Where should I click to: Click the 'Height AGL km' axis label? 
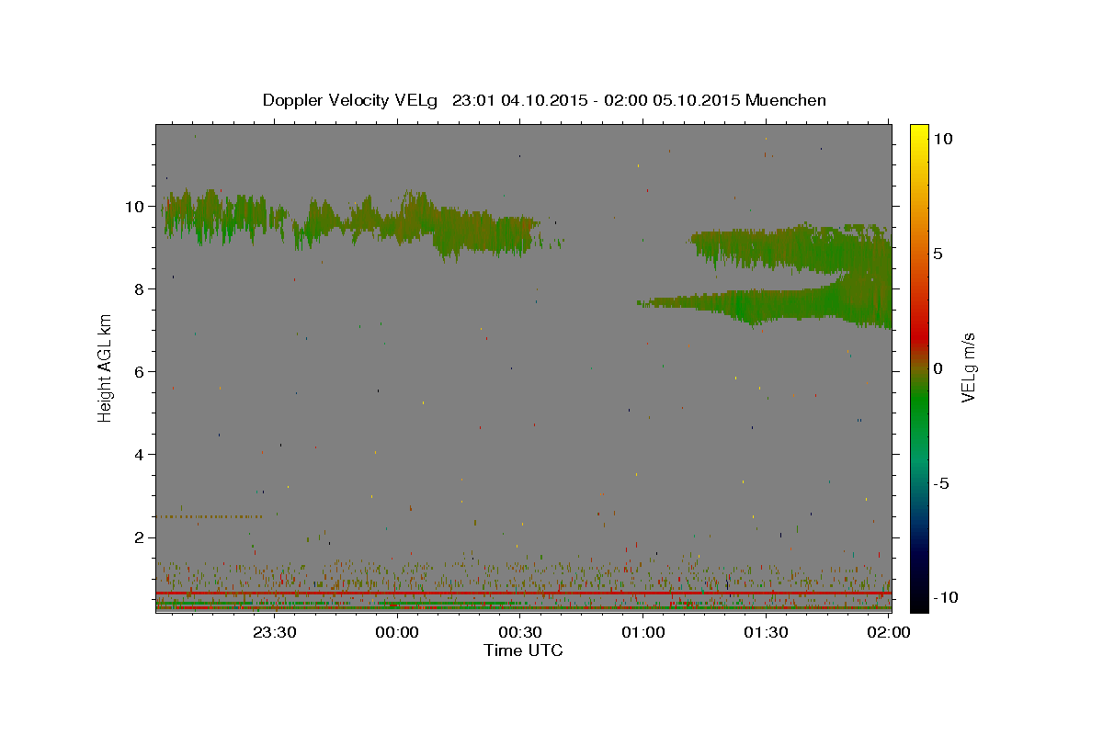[x=105, y=367]
